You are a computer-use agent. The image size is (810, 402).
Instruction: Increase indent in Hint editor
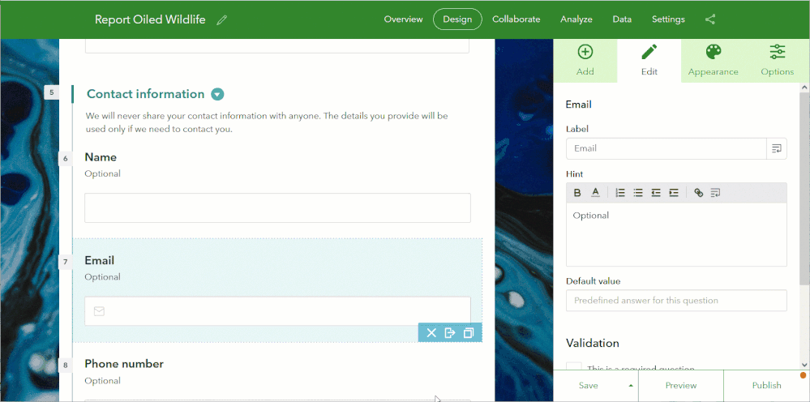tap(674, 193)
